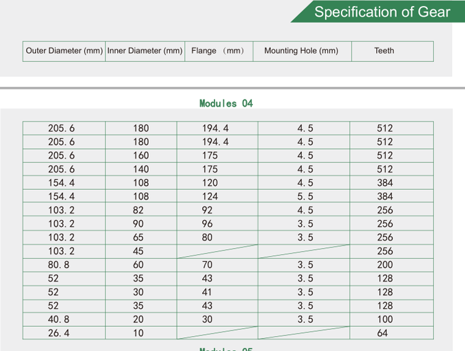Screen dimensions: 465x351
Task: Click the teeth '384' in the flange 124 row
Action: tap(392, 197)
